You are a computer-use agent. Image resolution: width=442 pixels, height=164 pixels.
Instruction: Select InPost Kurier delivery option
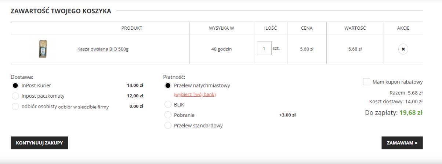click(15, 86)
